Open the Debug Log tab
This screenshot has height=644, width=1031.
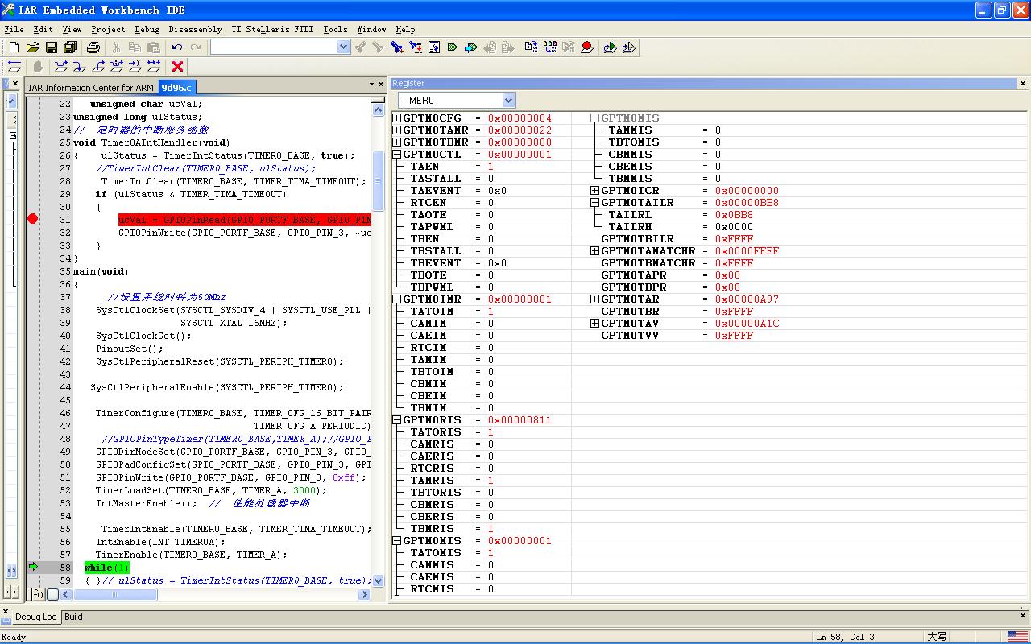tap(36, 617)
